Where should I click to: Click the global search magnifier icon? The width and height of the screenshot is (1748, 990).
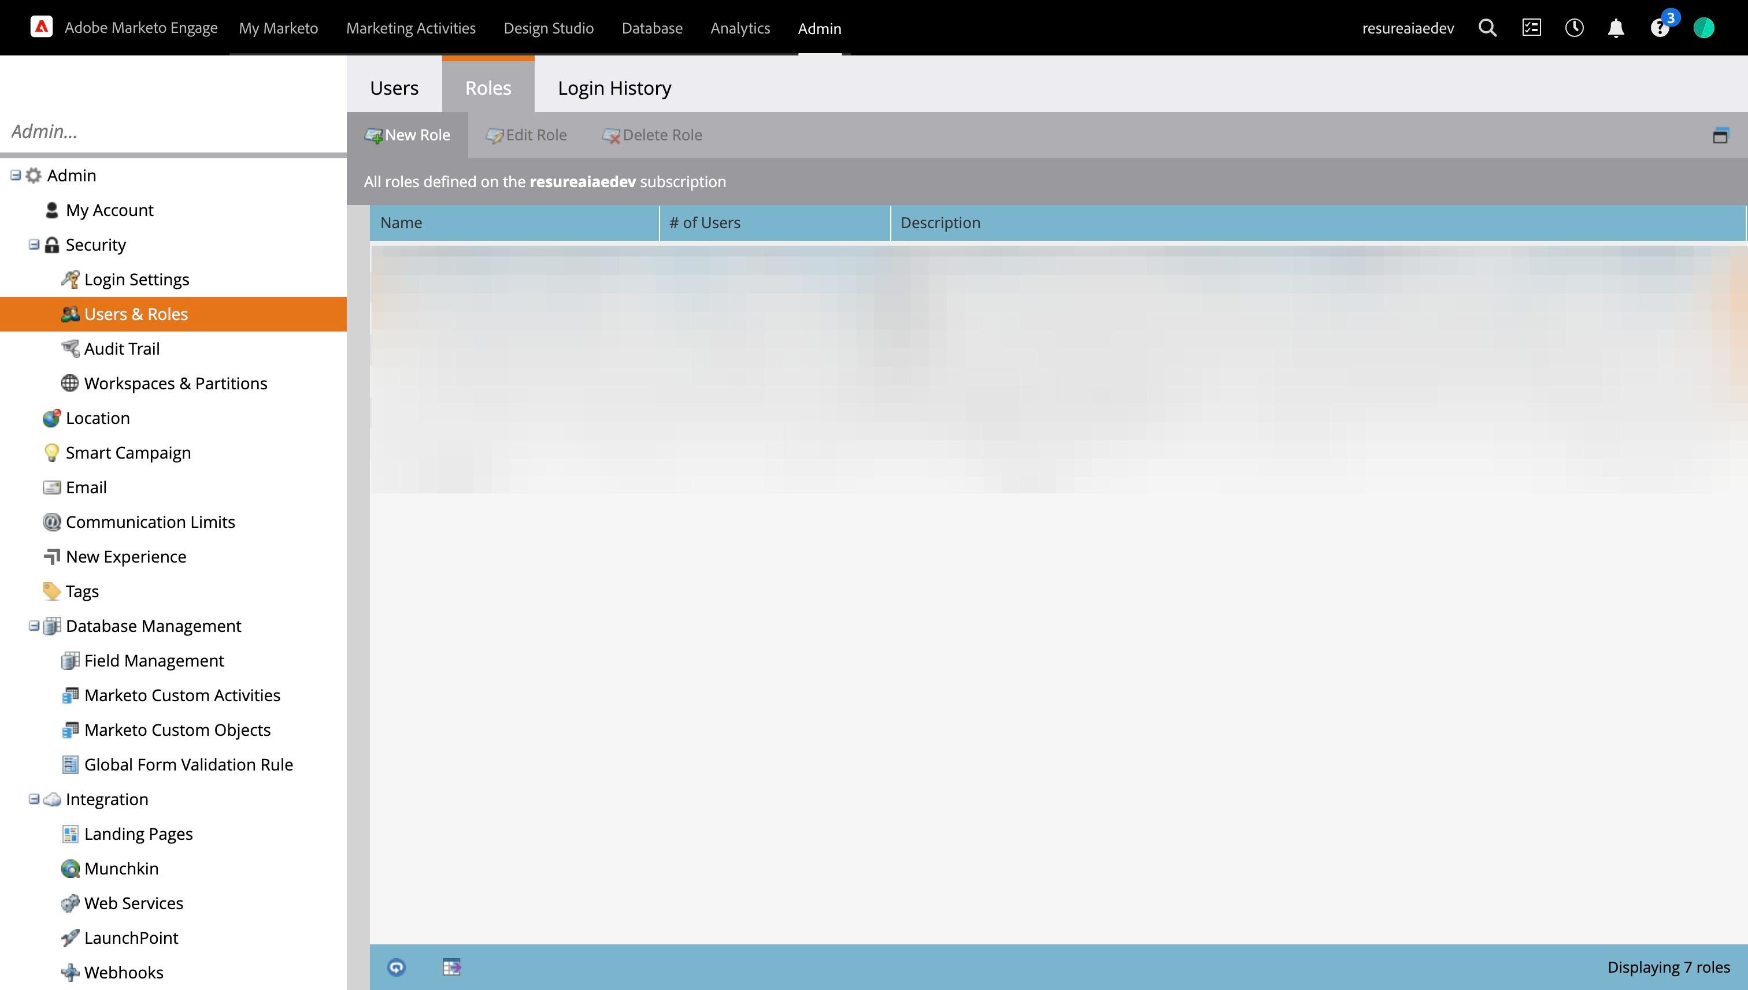click(x=1487, y=28)
